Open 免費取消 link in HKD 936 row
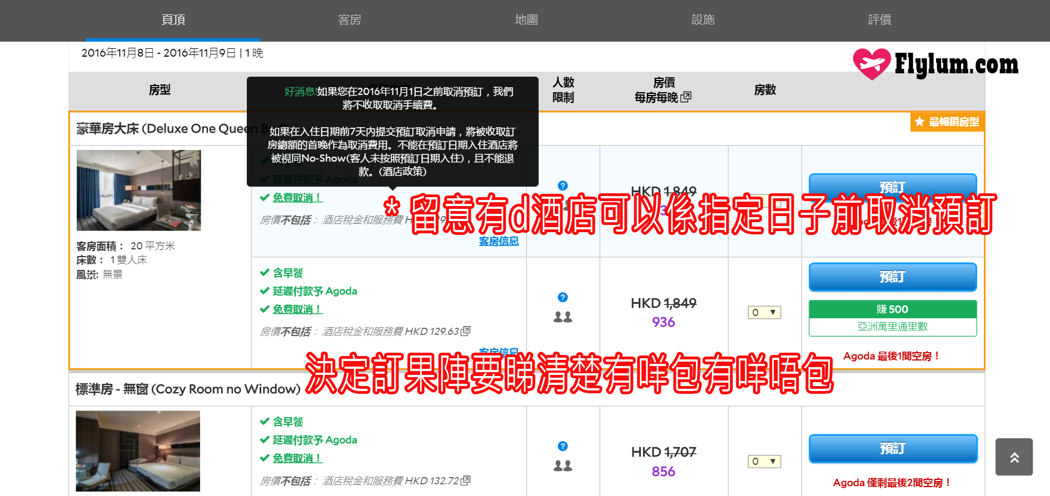 tap(297, 309)
